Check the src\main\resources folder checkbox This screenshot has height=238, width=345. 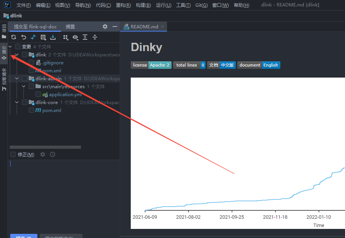31,86
